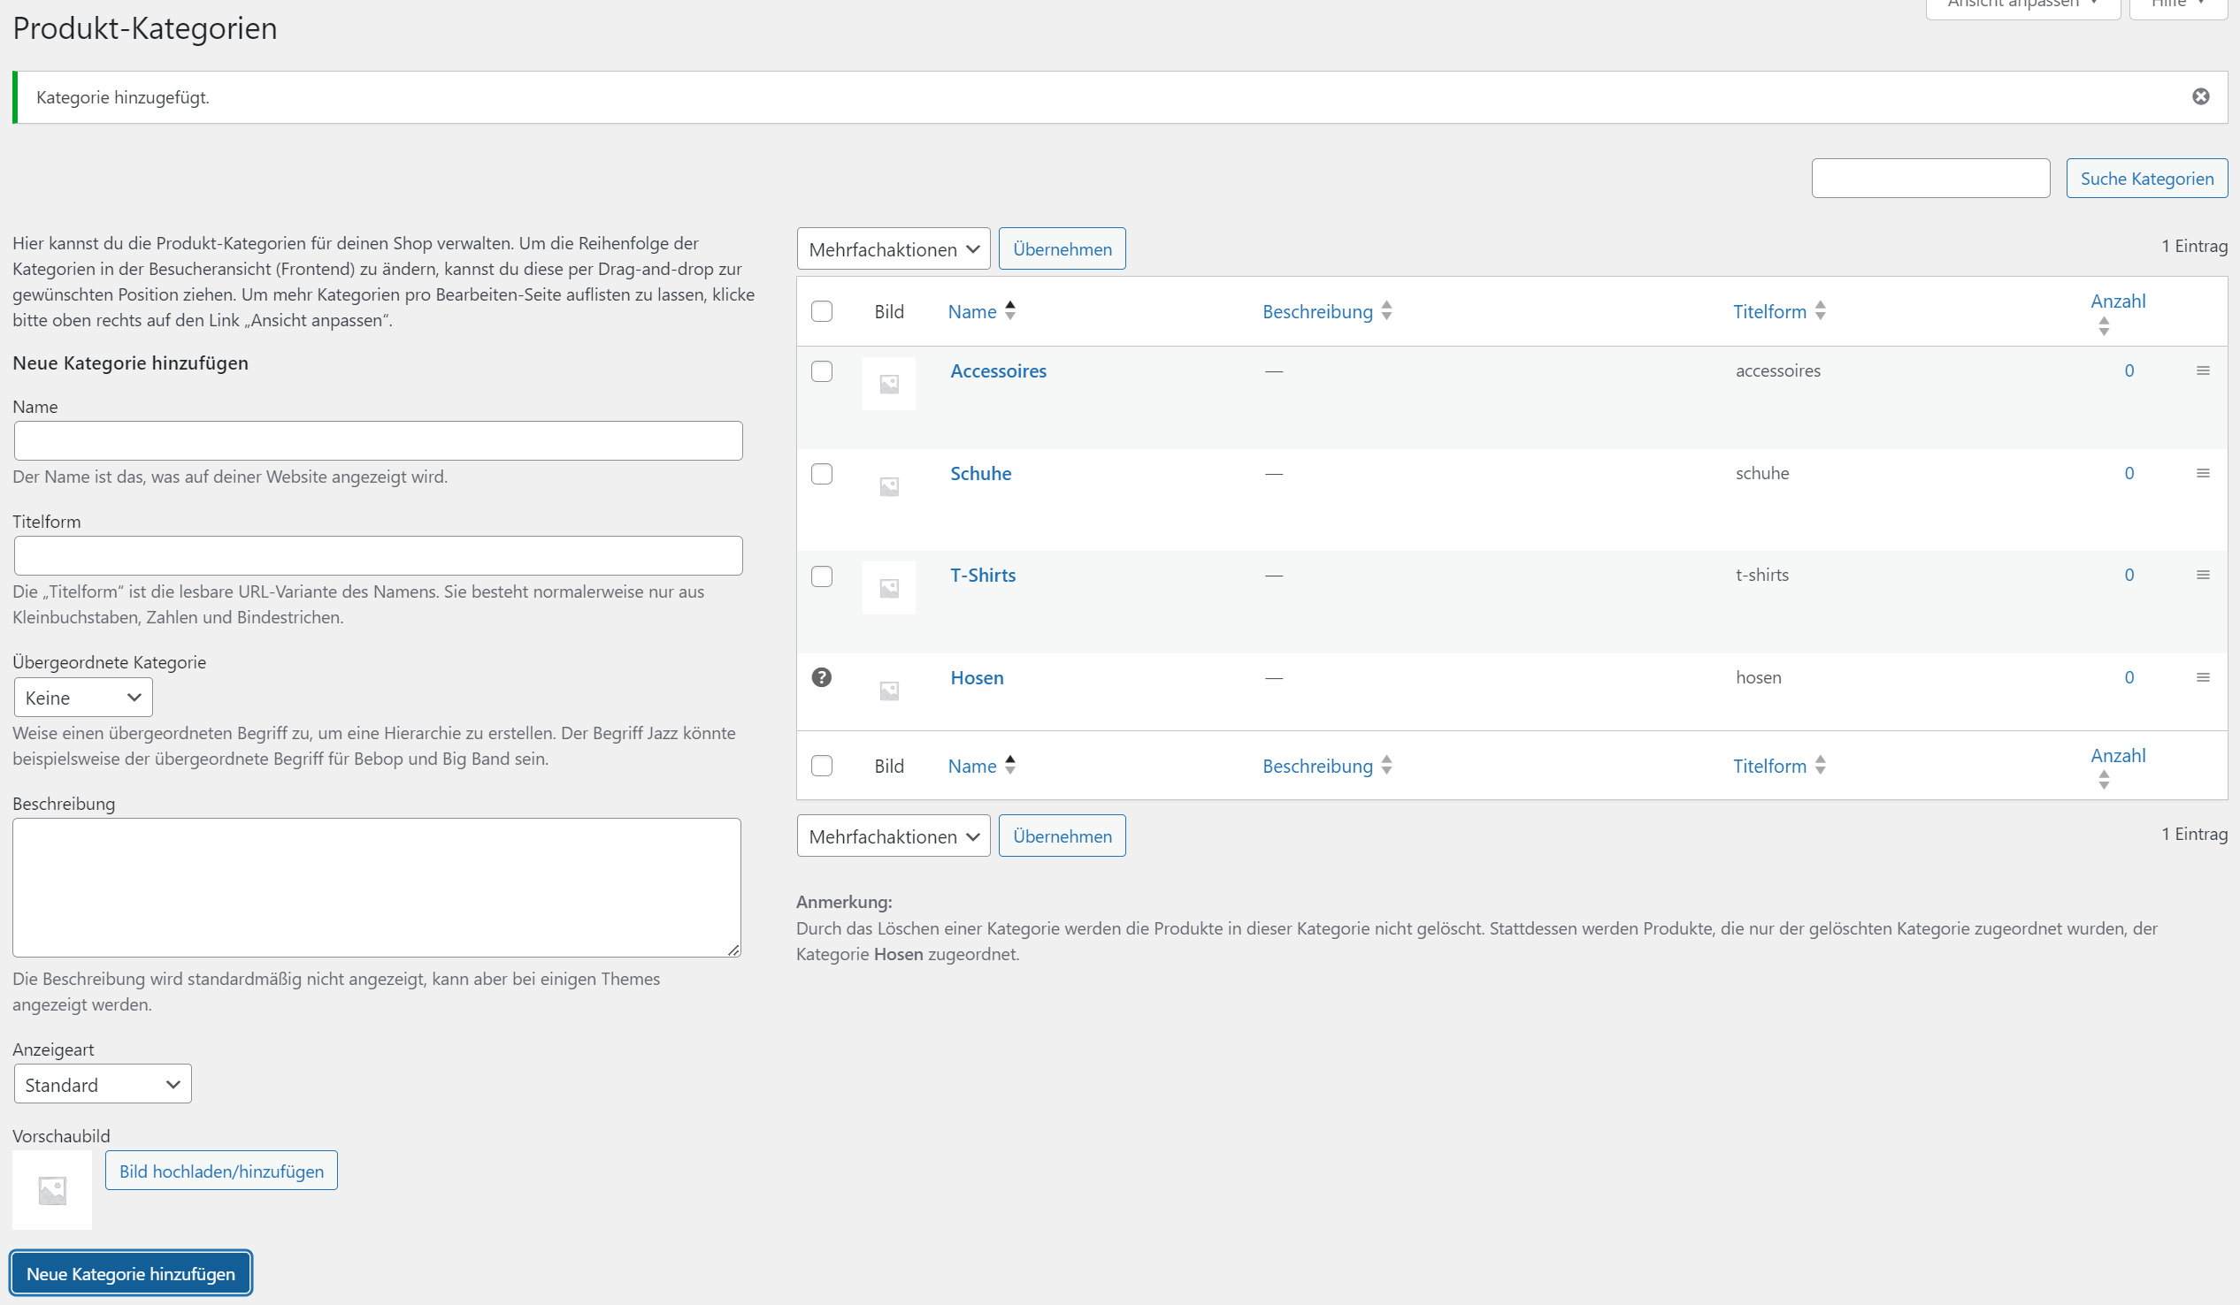Click inside the Name input field
The image size is (2240, 1305).
tap(378, 439)
